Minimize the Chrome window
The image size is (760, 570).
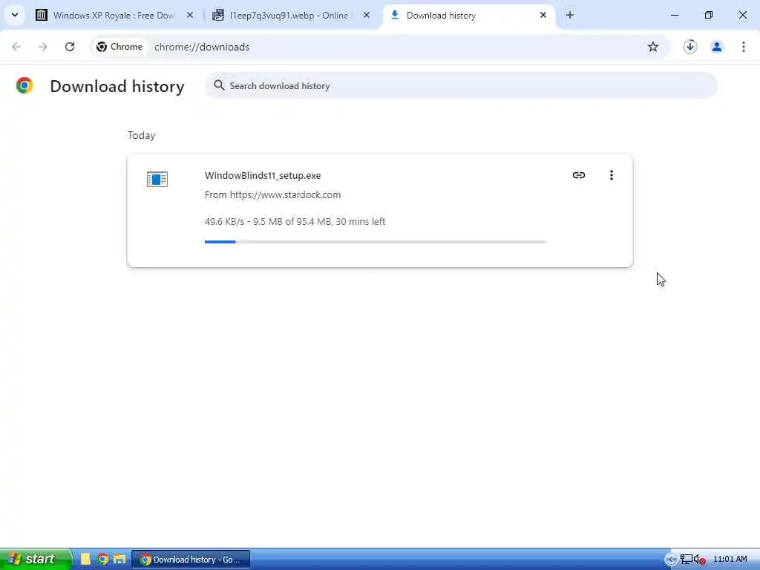click(675, 16)
